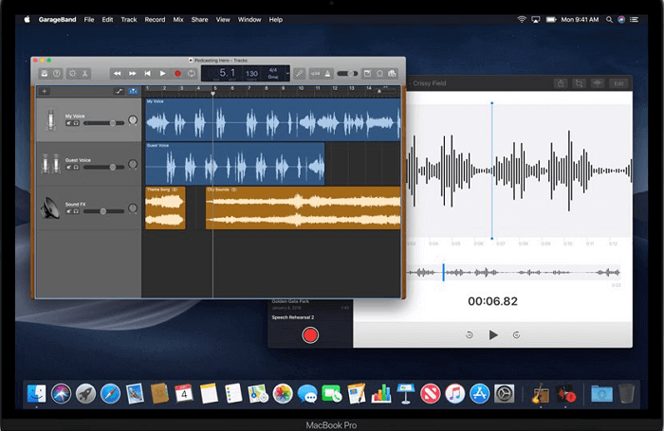664x431 pixels.
Task: Select the Theme Song audio region
Action: [164, 208]
